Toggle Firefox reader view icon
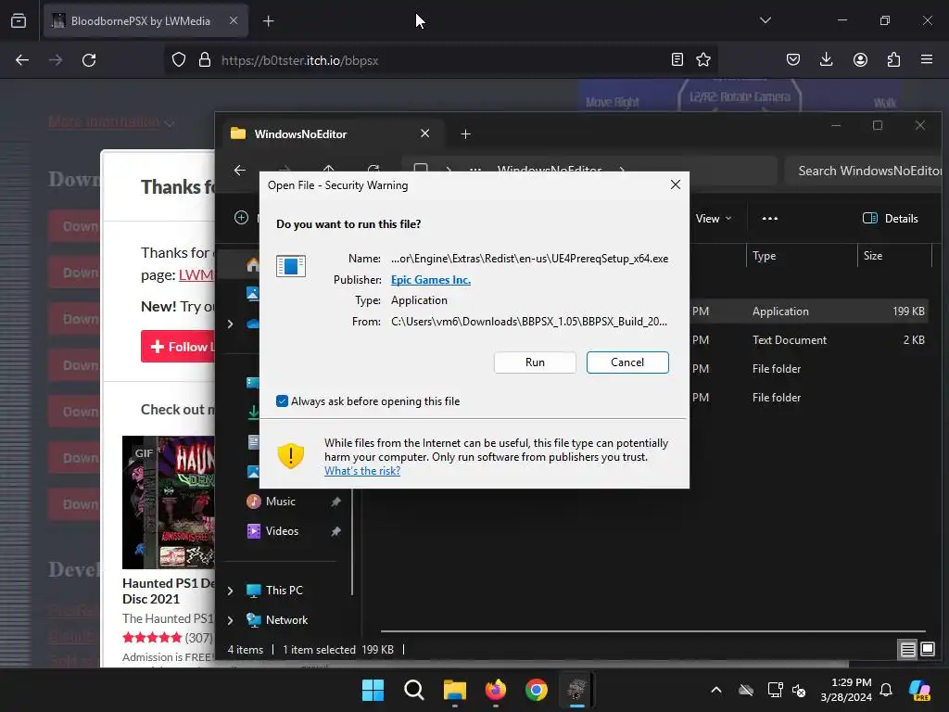Viewport: 949px width, 712px height. (677, 59)
